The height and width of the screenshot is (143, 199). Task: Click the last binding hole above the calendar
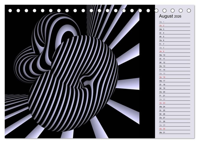point(189,11)
